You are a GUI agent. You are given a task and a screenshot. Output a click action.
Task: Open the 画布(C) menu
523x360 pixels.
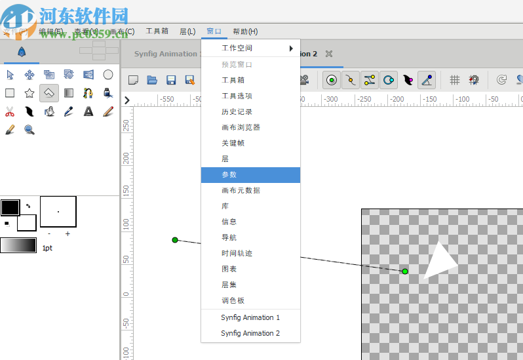122,31
